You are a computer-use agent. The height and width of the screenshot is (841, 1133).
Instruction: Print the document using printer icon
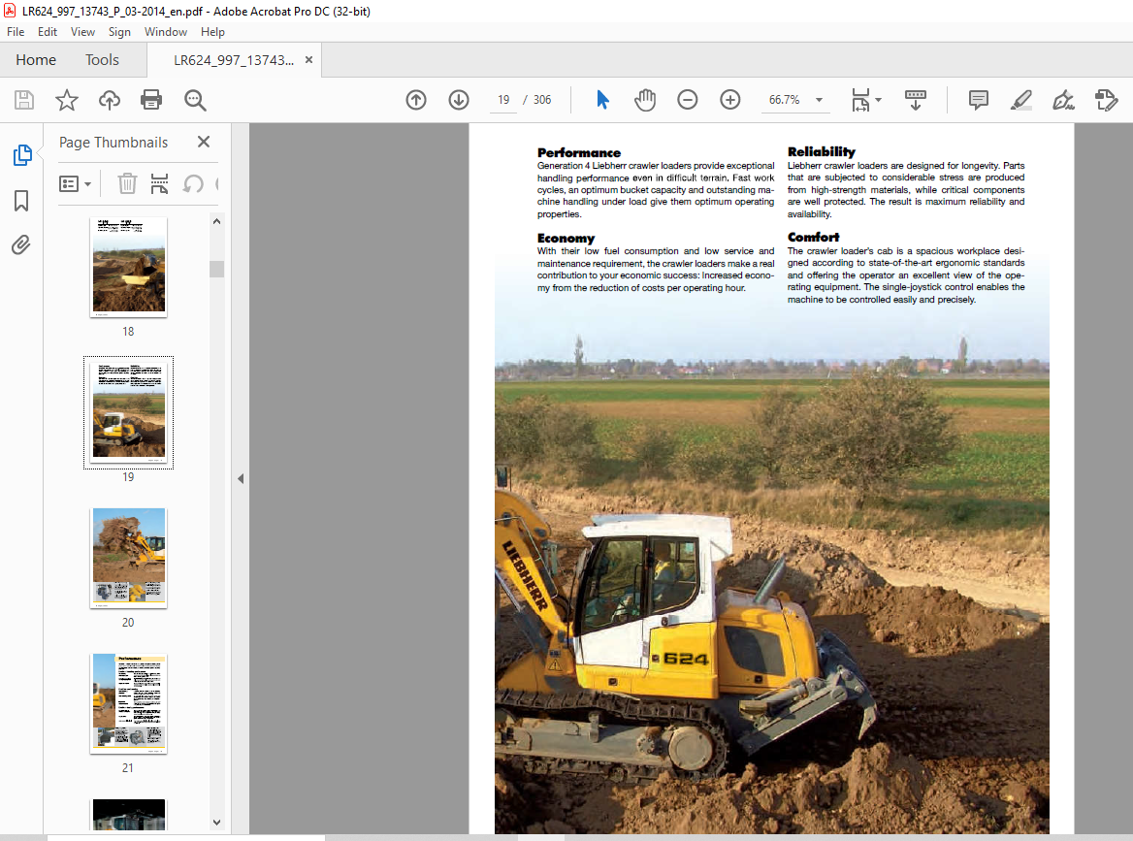(151, 100)
